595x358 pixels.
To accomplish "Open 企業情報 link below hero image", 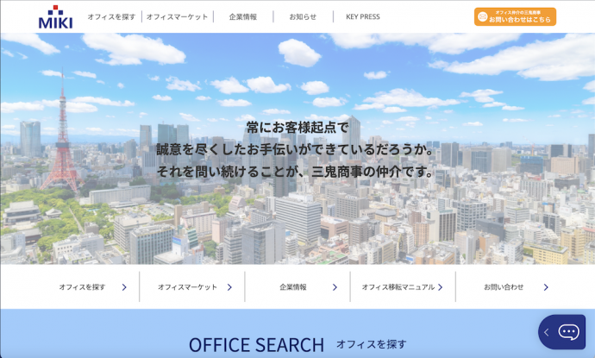I will (293, 287).
